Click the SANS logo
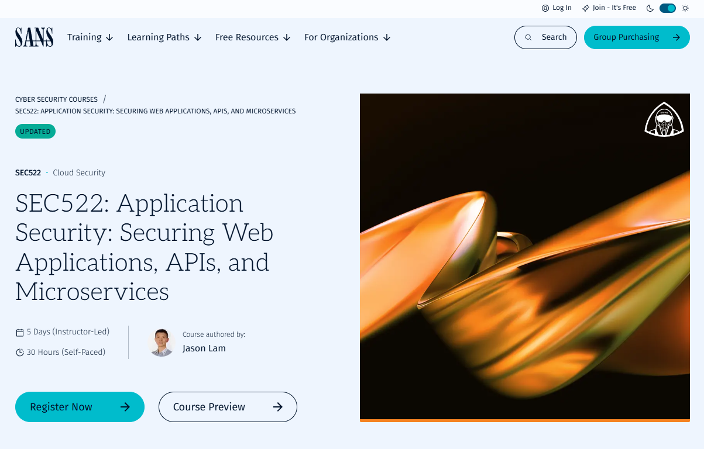Image resolution: width=704 pixels, height=449 pixels. coord(34,37)
